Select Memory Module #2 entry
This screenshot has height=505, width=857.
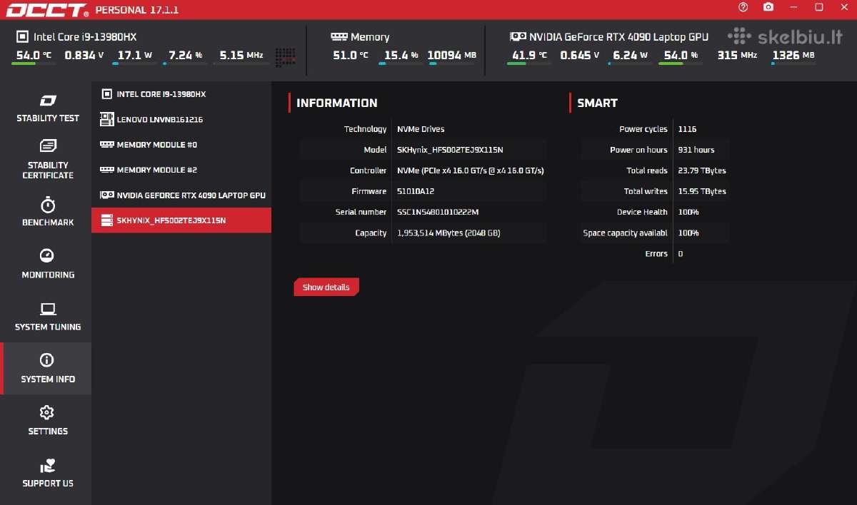181,170
